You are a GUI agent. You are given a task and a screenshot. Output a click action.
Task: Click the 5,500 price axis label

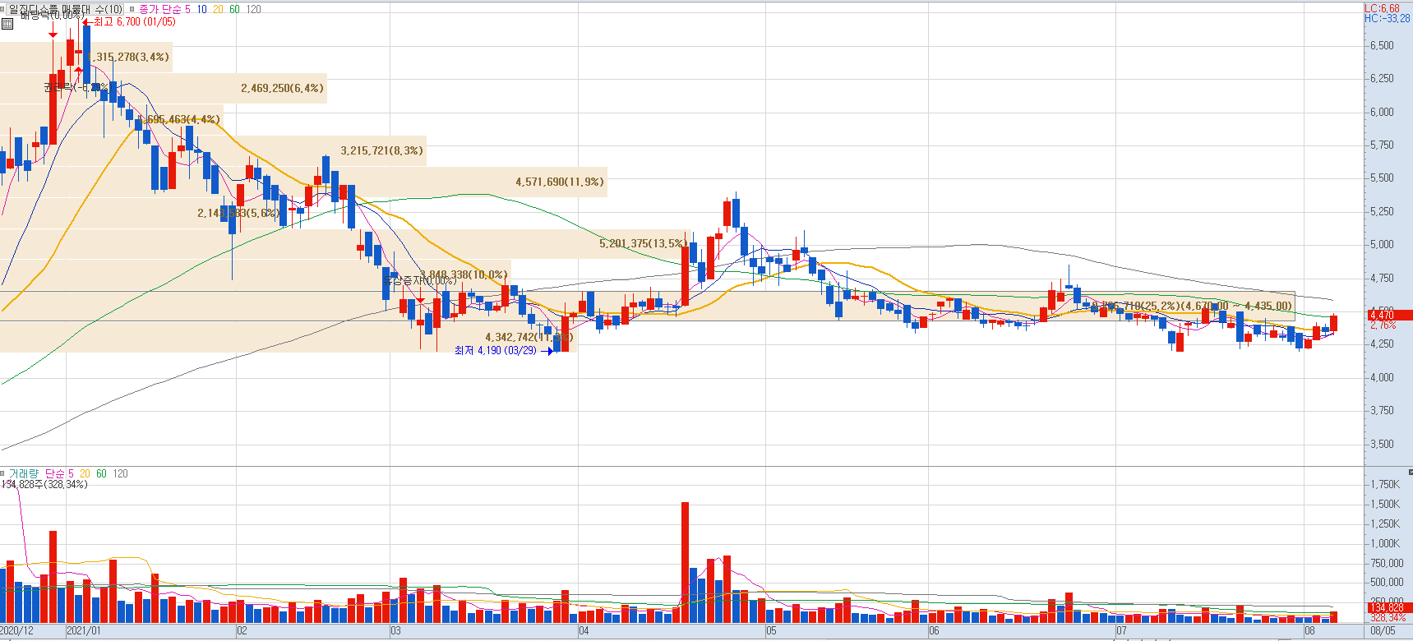tap(1382, 178)
